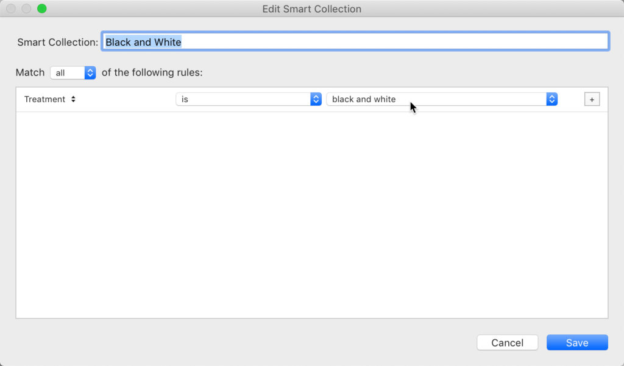Click the "Match" label text
This screenshot has height=366, width=624.
pos(30,72)
